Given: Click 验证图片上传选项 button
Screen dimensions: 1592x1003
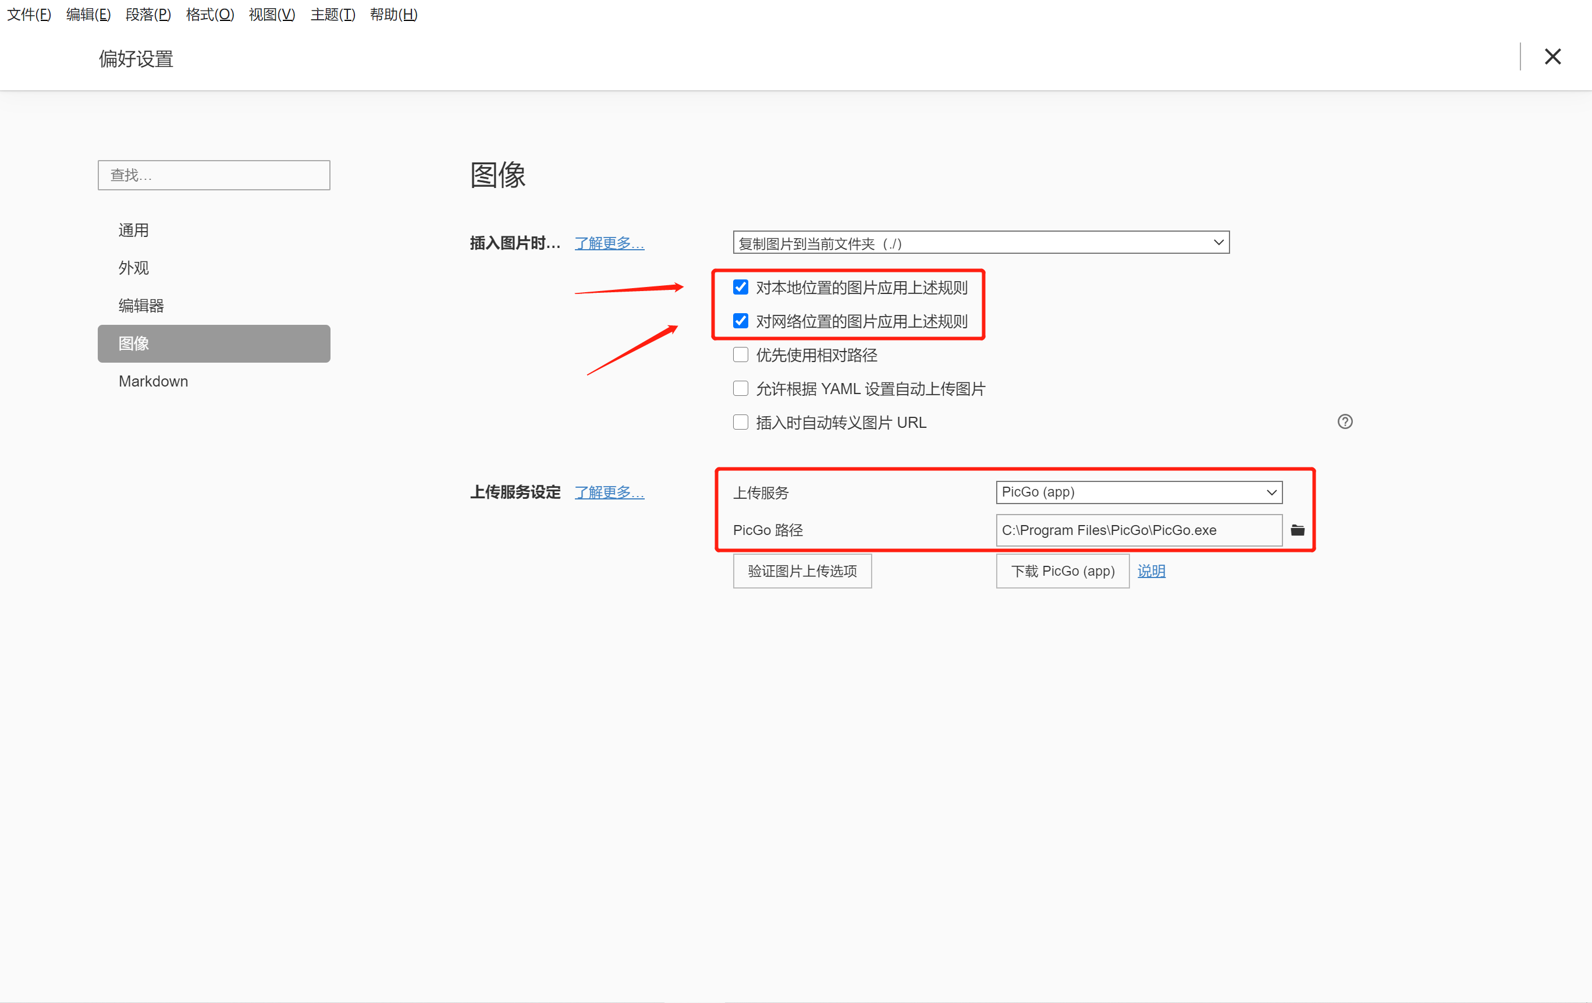Looking at the screenshot, I should 802,571.
